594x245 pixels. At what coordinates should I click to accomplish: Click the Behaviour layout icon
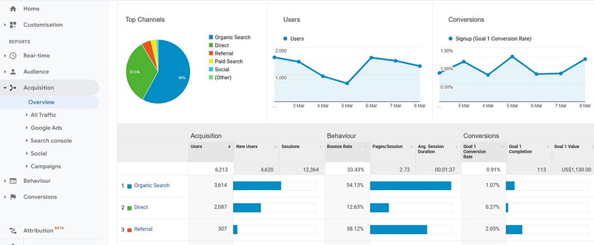point(13,181)
